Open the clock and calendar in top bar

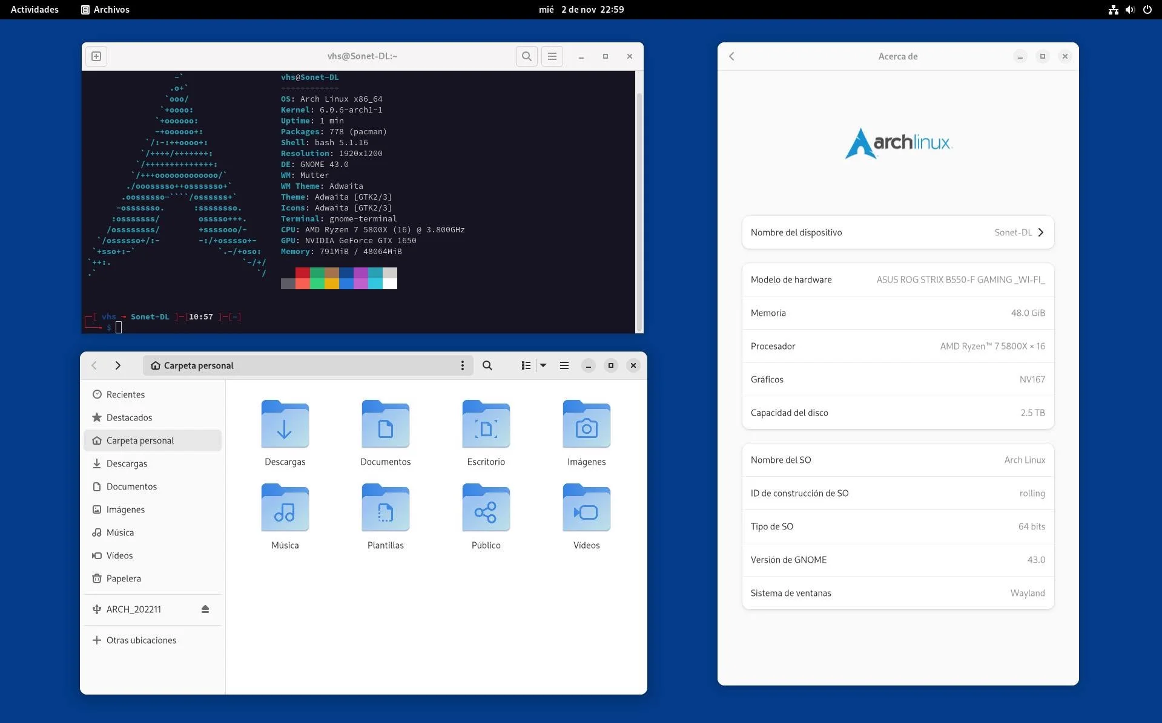(x=581, y=10)
